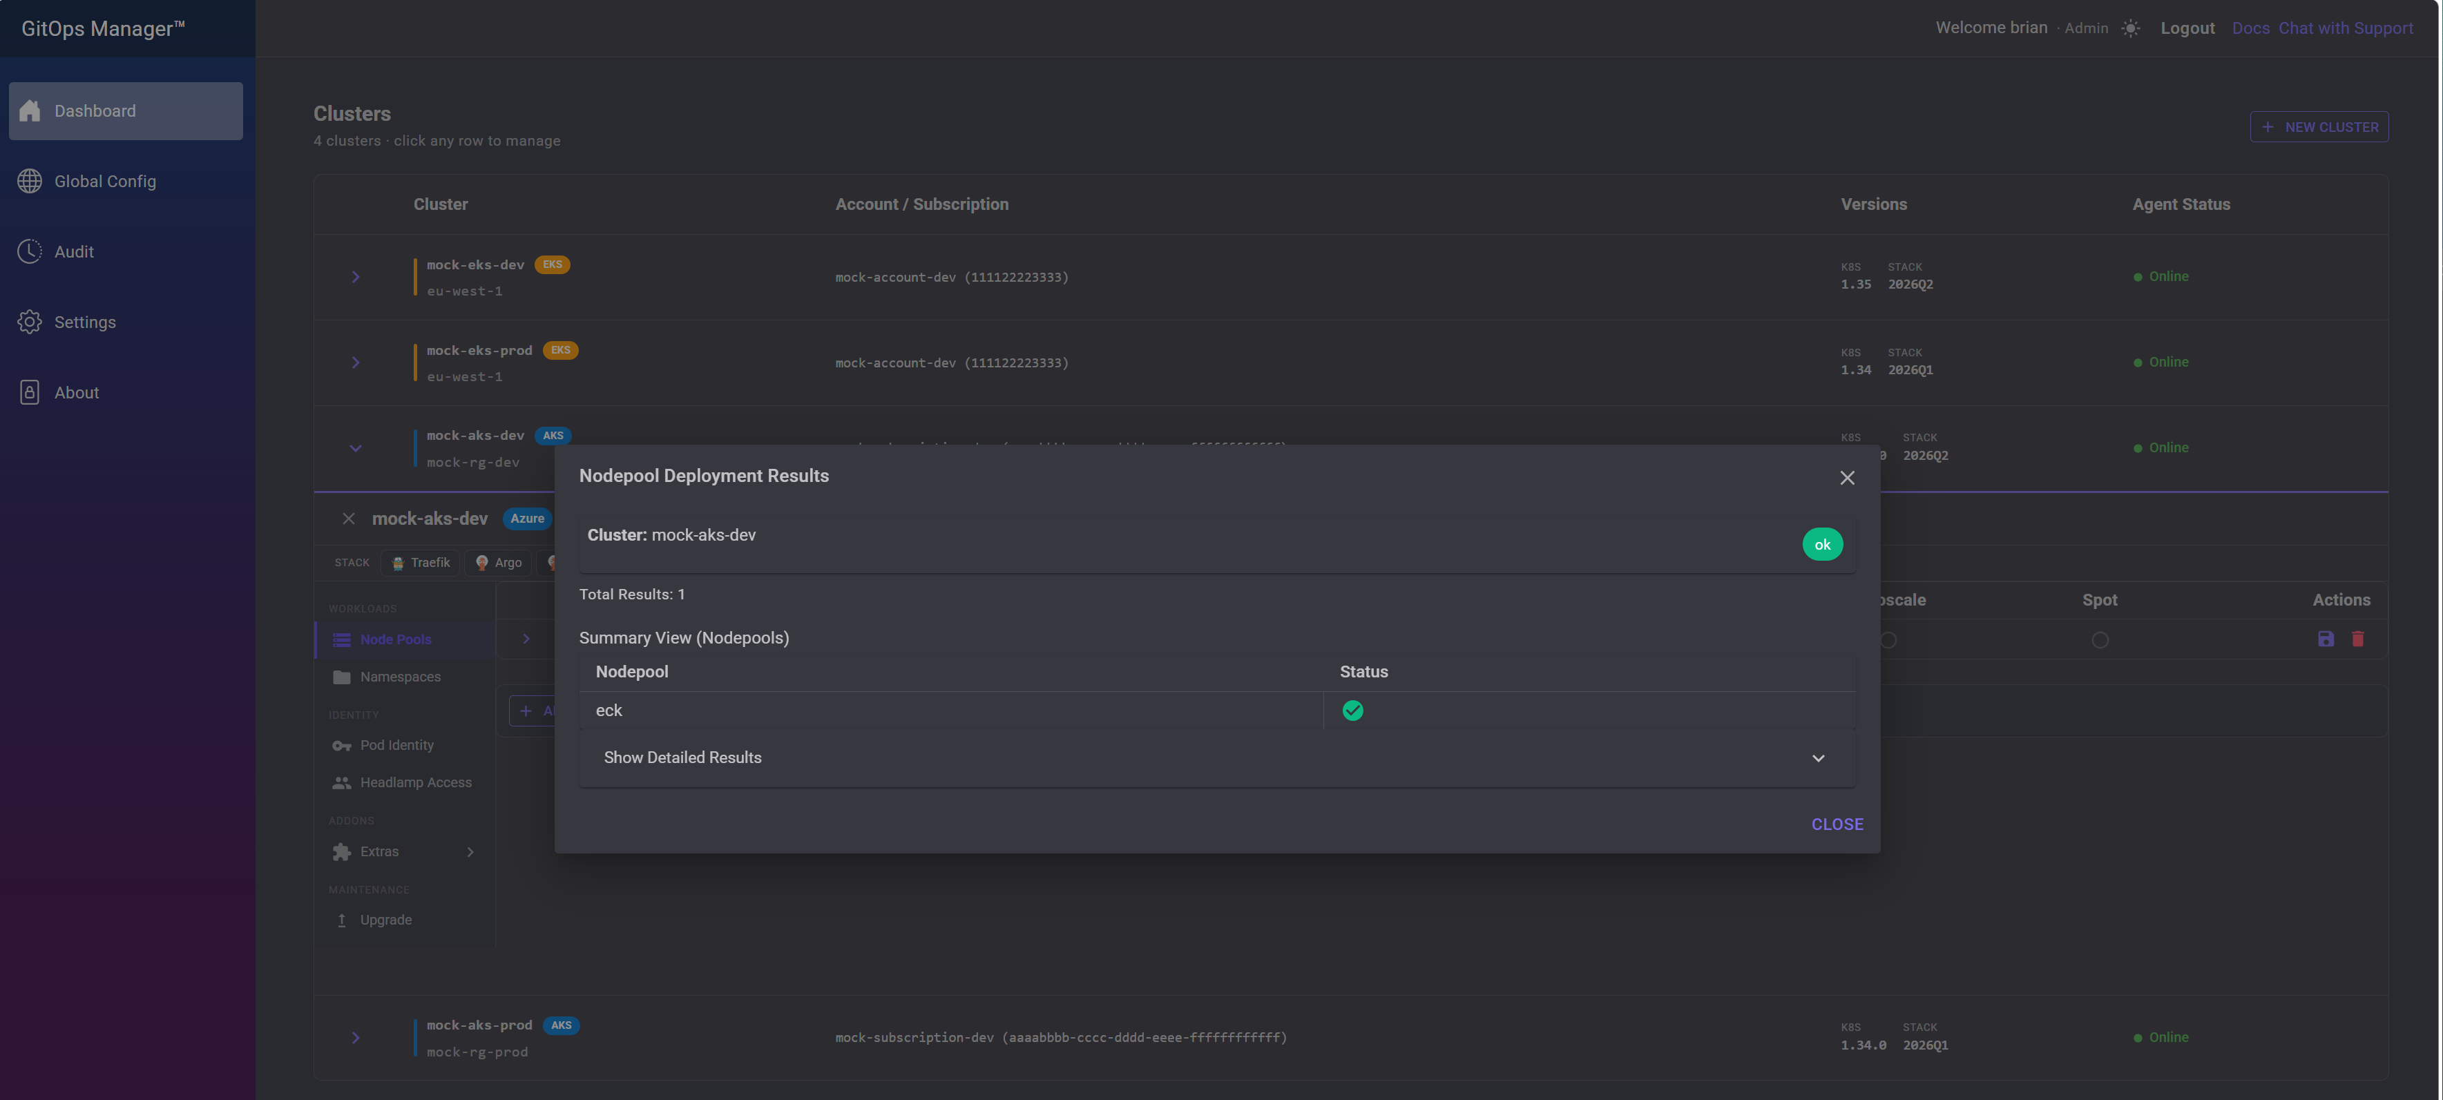Click the Cluster column header
The width and height of the screenshot is (2443, 1100).
(x=440, y=204)
